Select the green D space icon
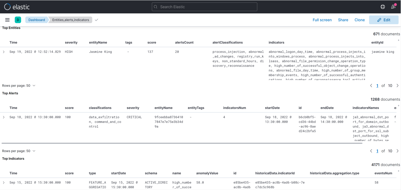 (x=18, y=20)
